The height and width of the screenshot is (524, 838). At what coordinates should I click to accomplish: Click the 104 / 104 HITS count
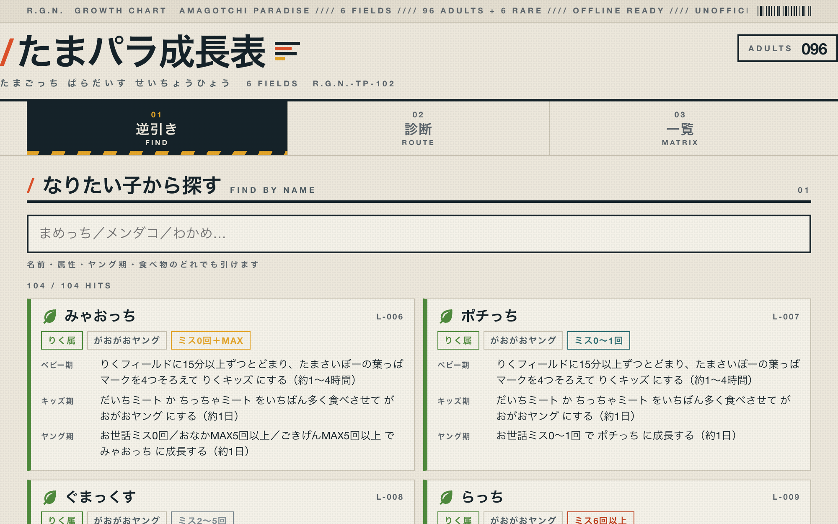[x=69, y=286]
